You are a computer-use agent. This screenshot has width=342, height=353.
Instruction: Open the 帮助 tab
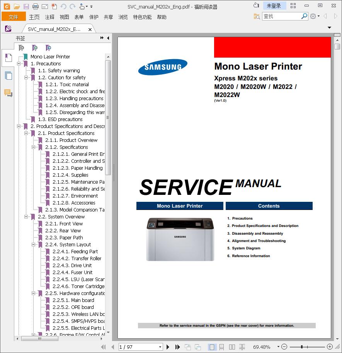point(162,17)
